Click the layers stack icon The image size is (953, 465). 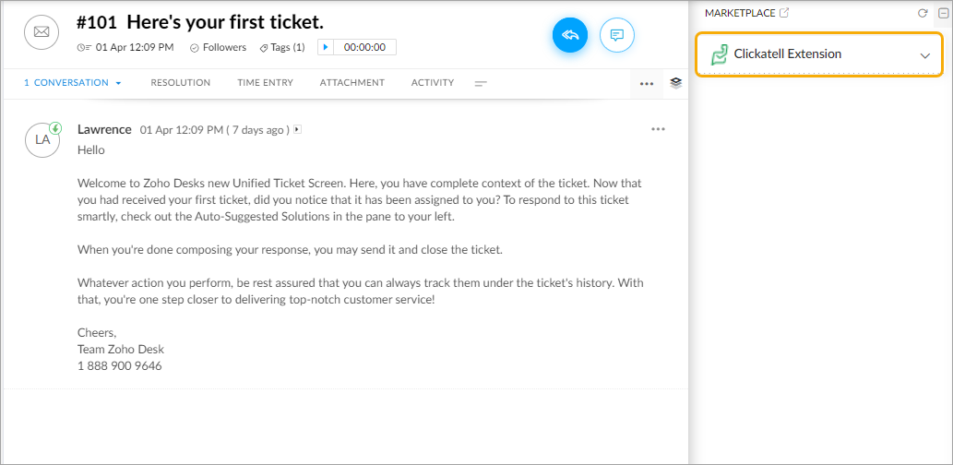point(676,83)
